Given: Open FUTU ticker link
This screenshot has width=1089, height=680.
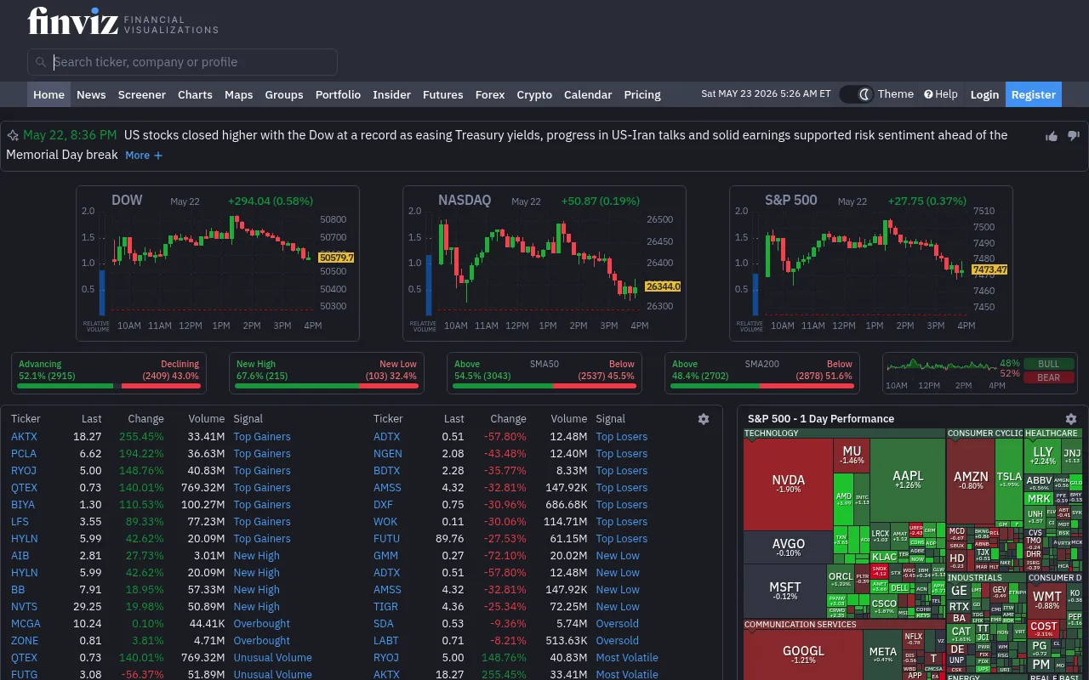Looking at the screenshot, I should click(386, 539).
